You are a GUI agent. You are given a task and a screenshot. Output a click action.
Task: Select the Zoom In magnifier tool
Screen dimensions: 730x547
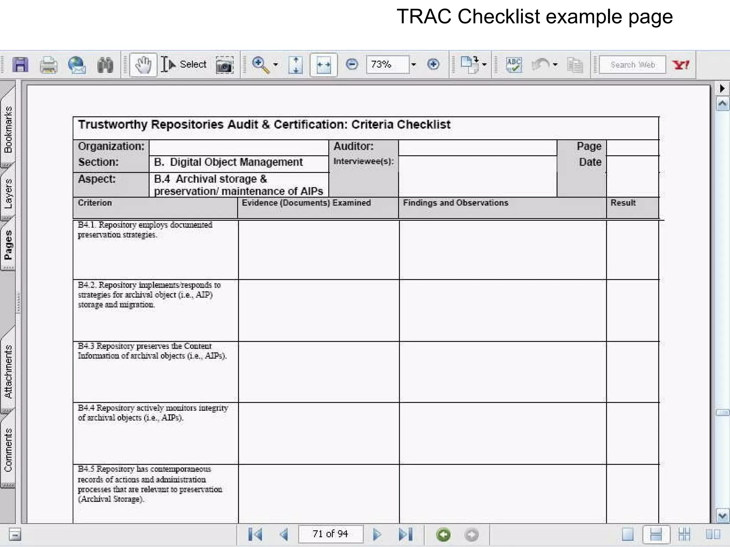tap(261, 65)
